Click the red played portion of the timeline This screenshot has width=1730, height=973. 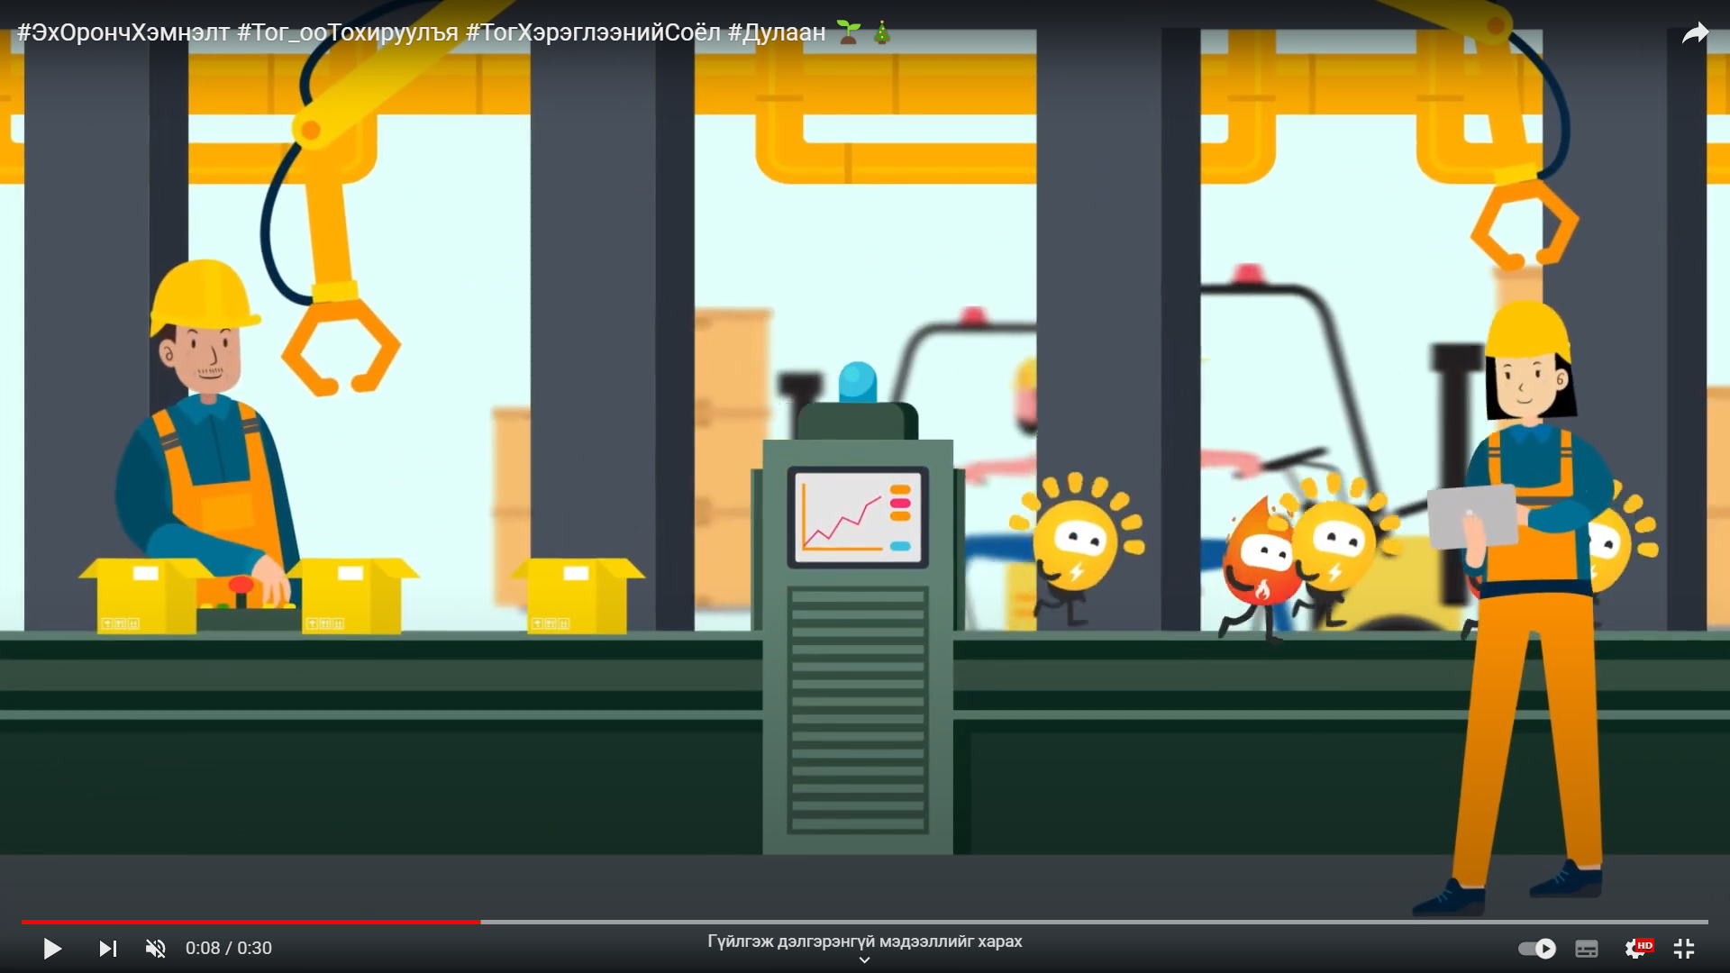click(x=252, y=922)
